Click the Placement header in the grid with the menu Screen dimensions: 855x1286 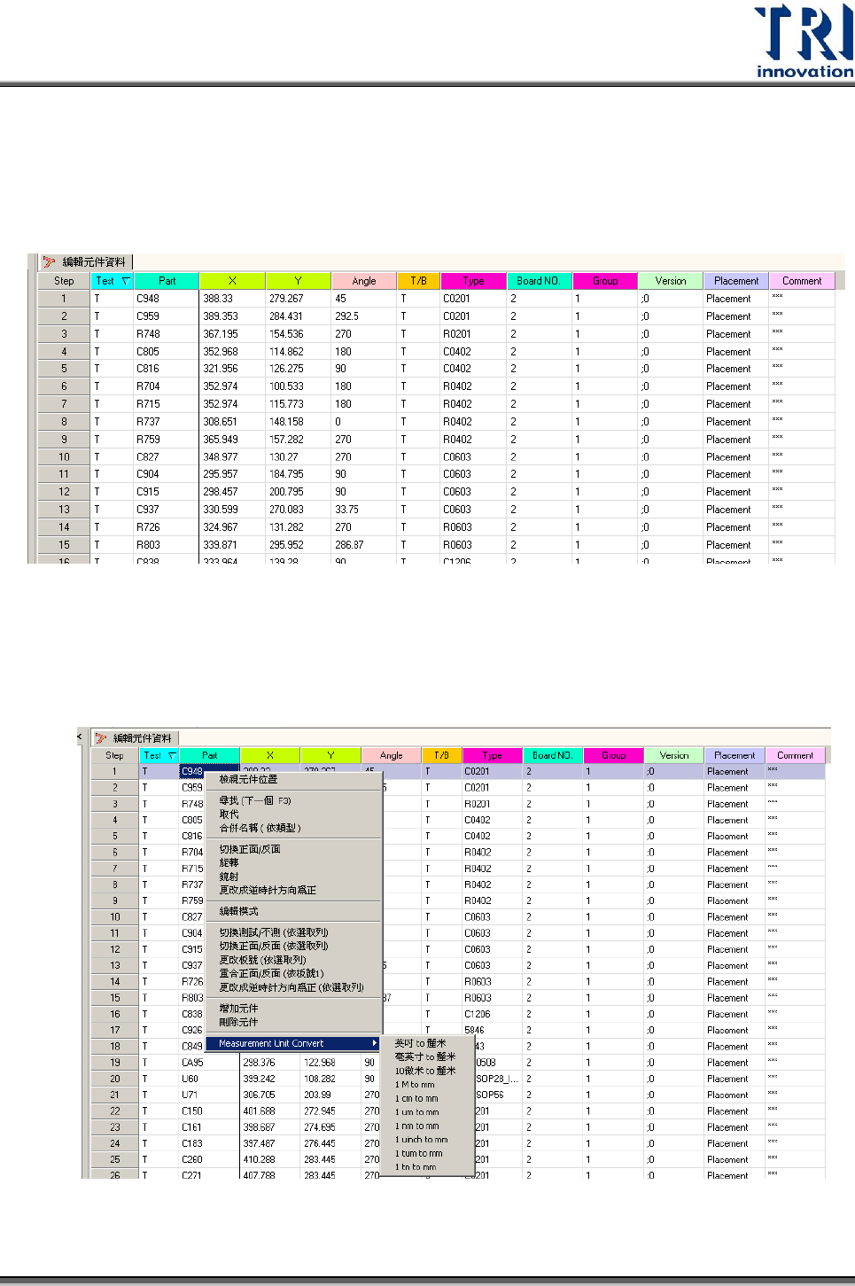735,756
